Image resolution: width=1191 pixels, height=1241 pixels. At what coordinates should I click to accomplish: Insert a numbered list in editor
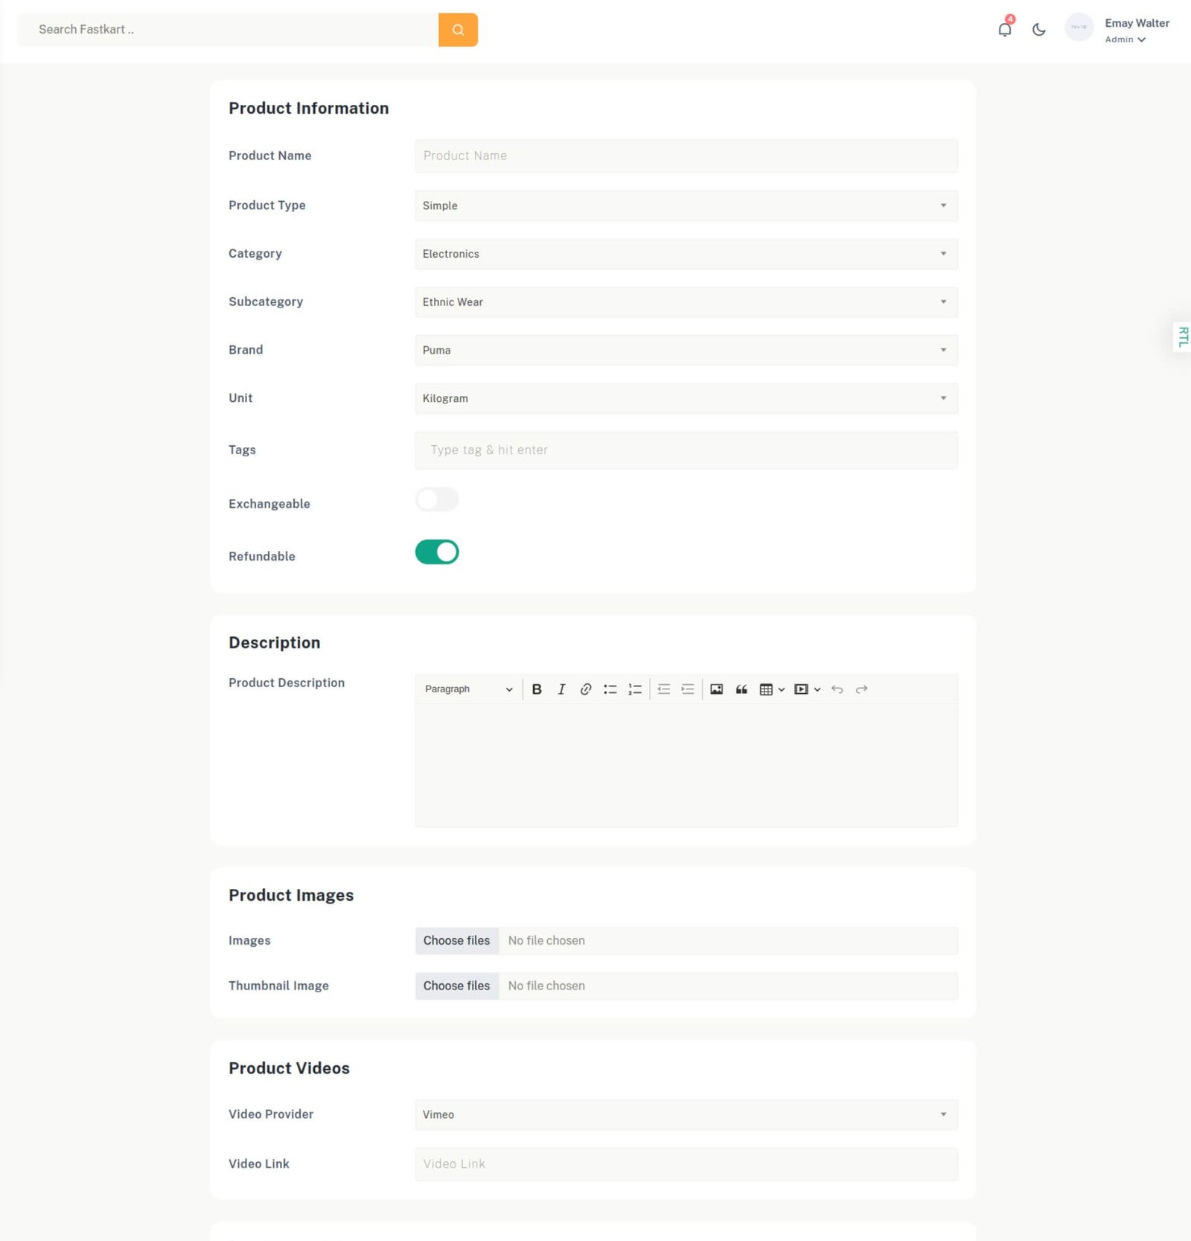click(635, 689)
